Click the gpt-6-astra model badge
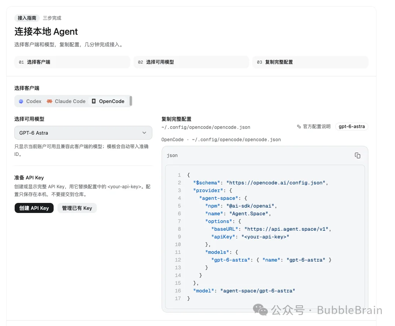 [352, 127]
